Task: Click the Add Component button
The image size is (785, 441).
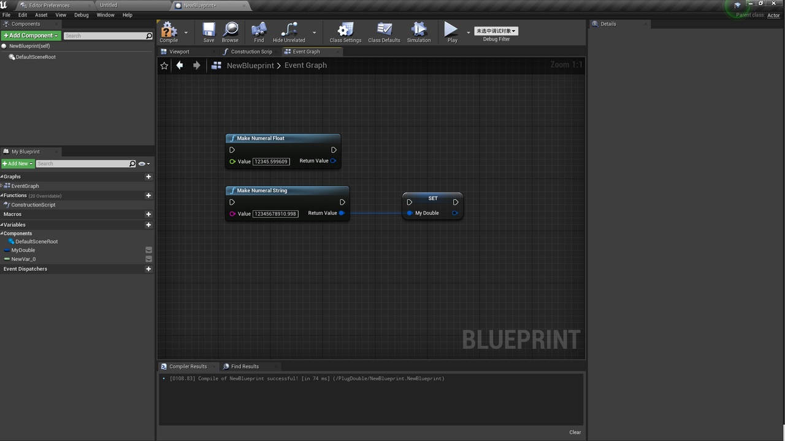Action: (31, 36)
